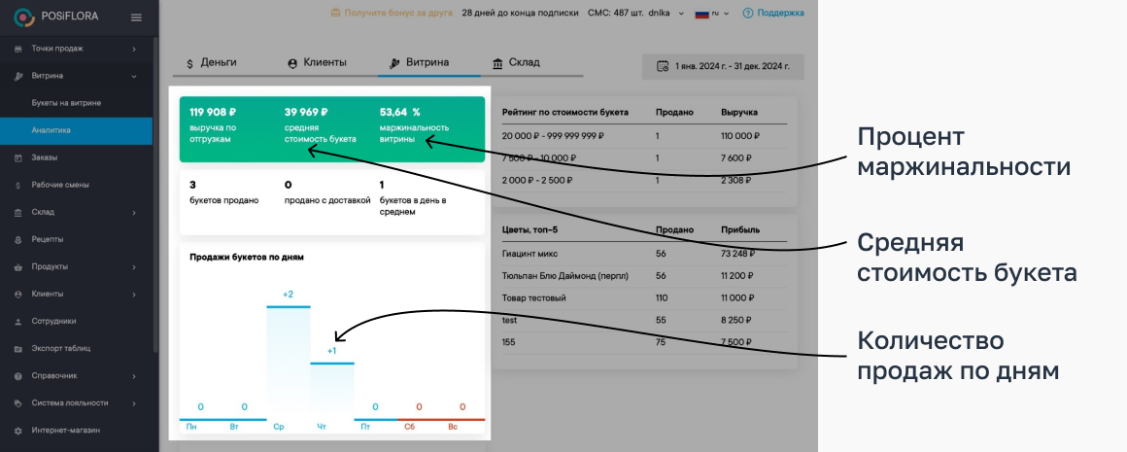
Task: Click the gift icon near bonus offer
Action: (x=335, y=14)
